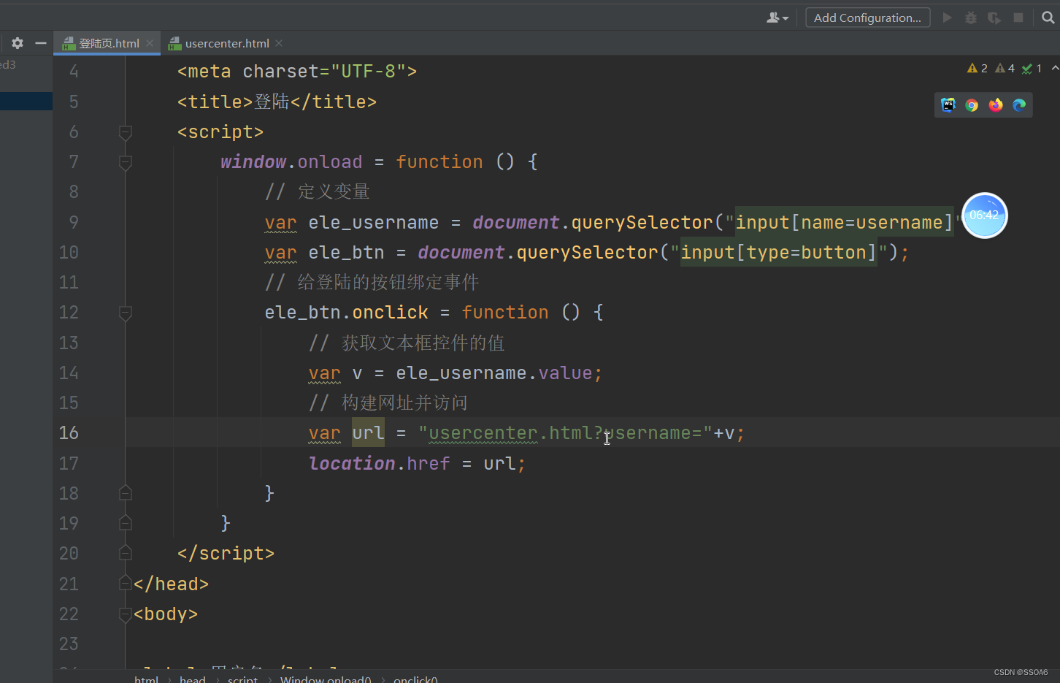Click fold end marker at line 21
Screen dimensions: 1060x683
(x=126, y=584)
